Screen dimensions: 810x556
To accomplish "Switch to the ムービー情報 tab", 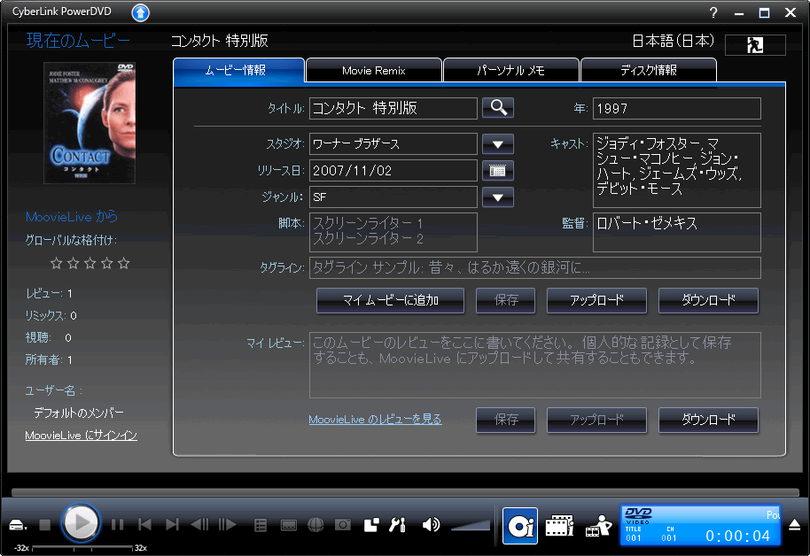I will [238, 70].
